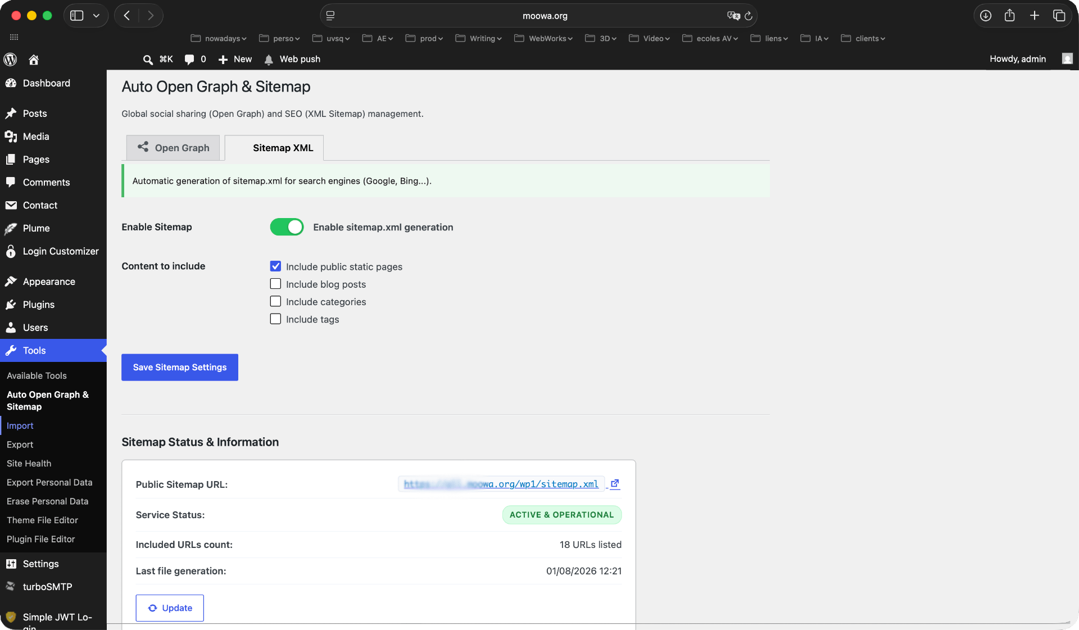
Task: Expand the perso bookmarks folder
Action: coord(279,38)
